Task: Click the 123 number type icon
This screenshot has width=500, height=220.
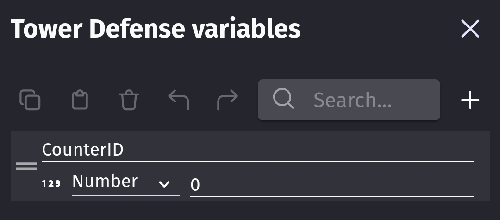Action: pyautogui.click(x=51, y=183)
